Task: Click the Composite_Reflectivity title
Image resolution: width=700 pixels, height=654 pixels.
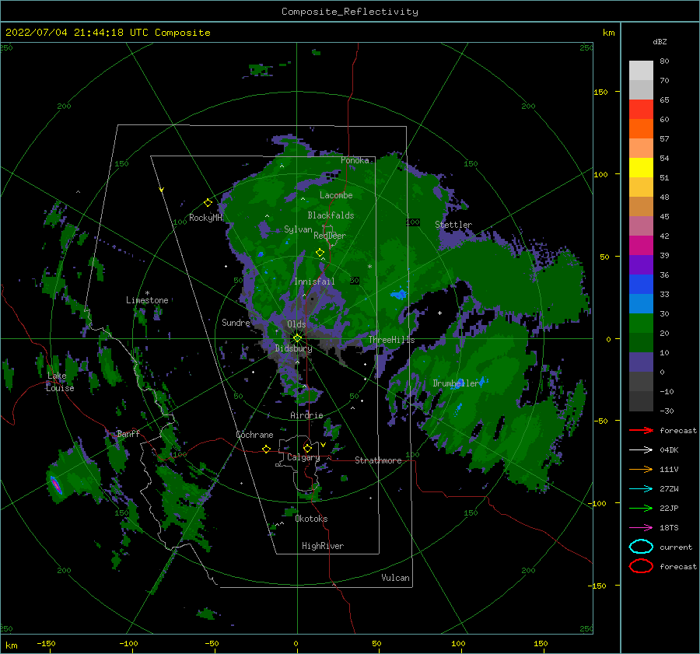Action: click(350, 12)
